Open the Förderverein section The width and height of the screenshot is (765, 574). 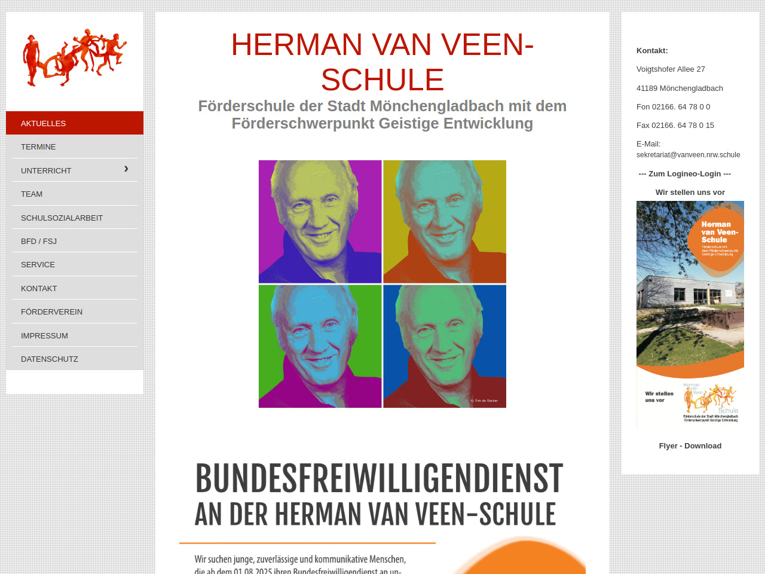pos(75,312)
